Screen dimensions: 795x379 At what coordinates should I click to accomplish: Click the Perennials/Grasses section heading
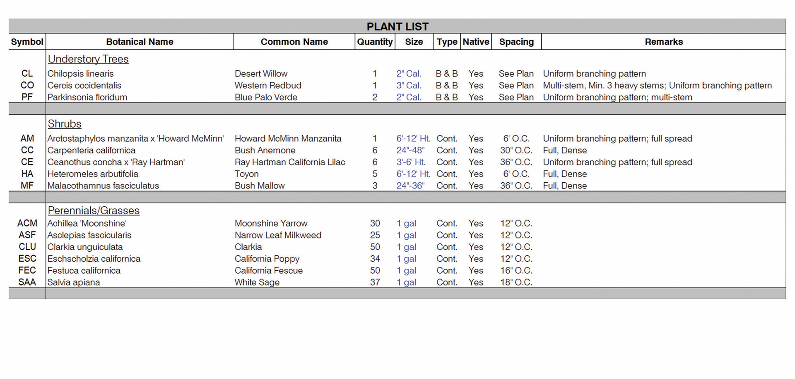94,210
